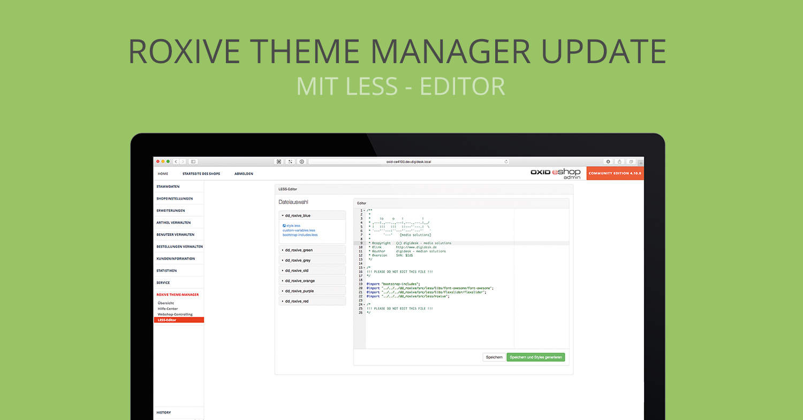Open the bootstrap-includes.less file

pos(300,235)
